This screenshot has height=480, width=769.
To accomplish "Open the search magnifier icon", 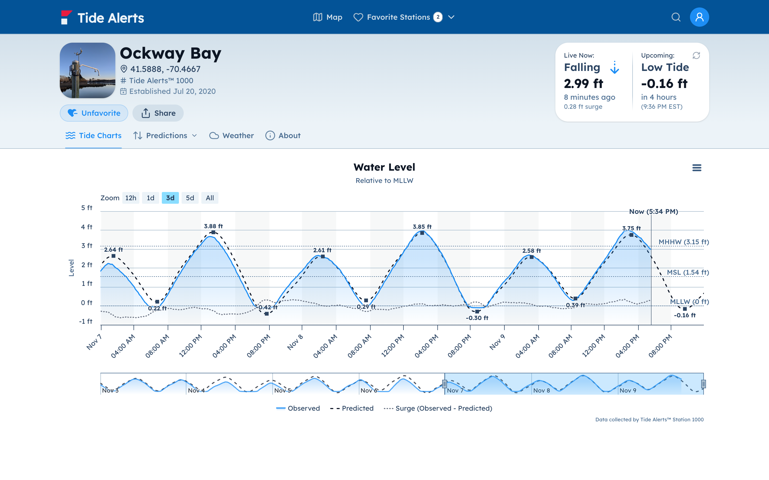I will coord(676,17).
